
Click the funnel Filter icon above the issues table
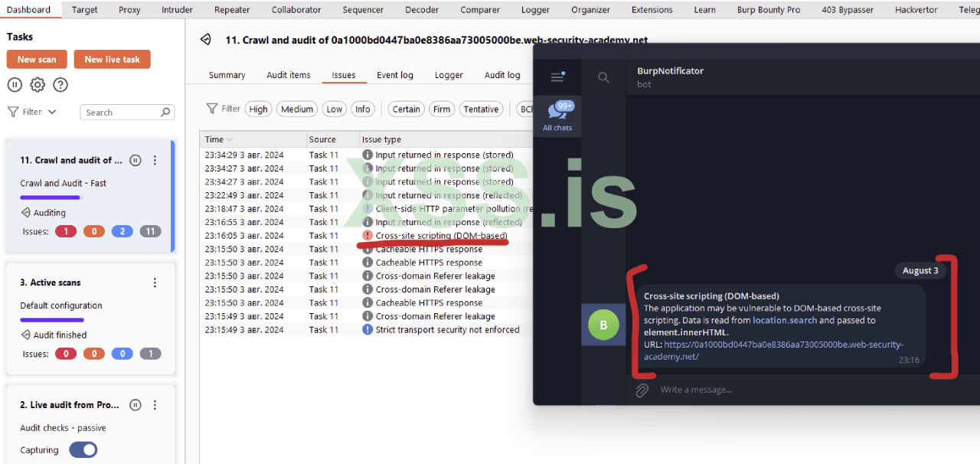[211, 109]
